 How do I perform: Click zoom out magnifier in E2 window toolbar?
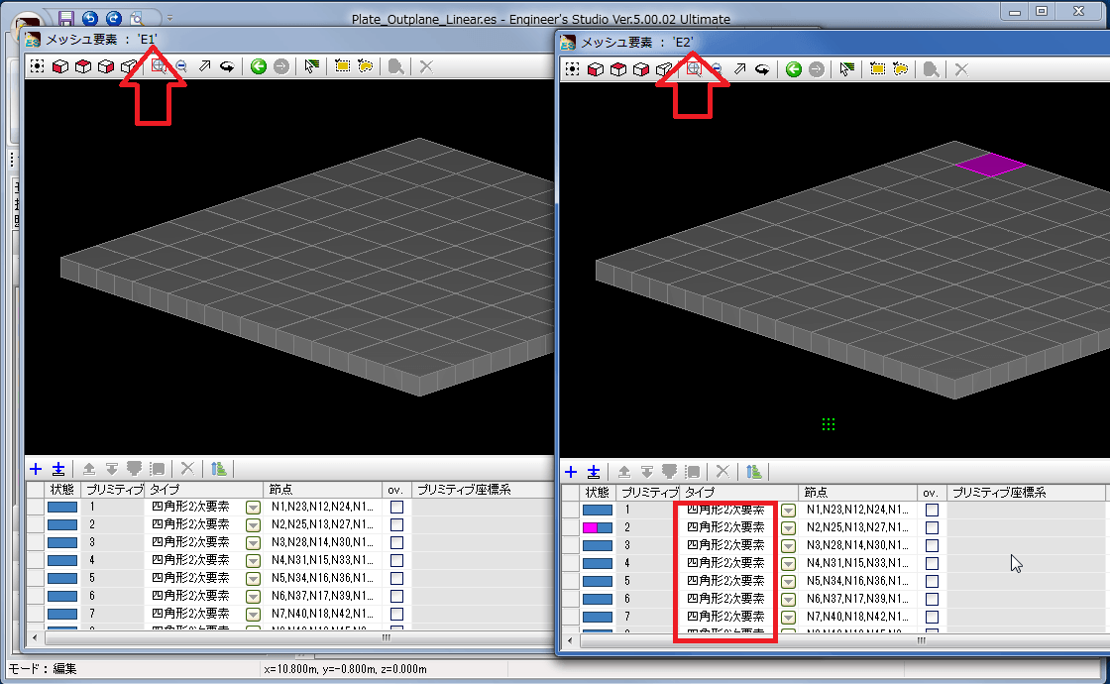[x=715, y=68]
